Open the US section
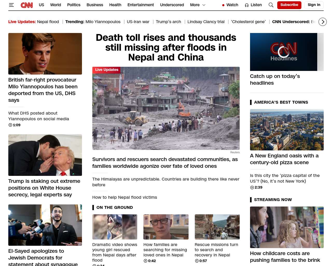332x266 pixels. point(41,5)
